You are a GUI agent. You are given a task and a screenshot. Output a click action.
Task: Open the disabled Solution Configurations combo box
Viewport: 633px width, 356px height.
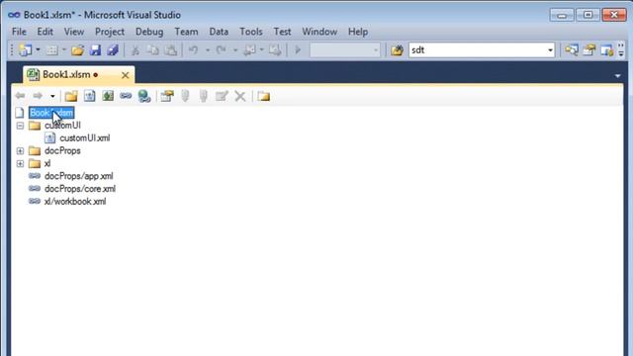(x=344, y=50)
